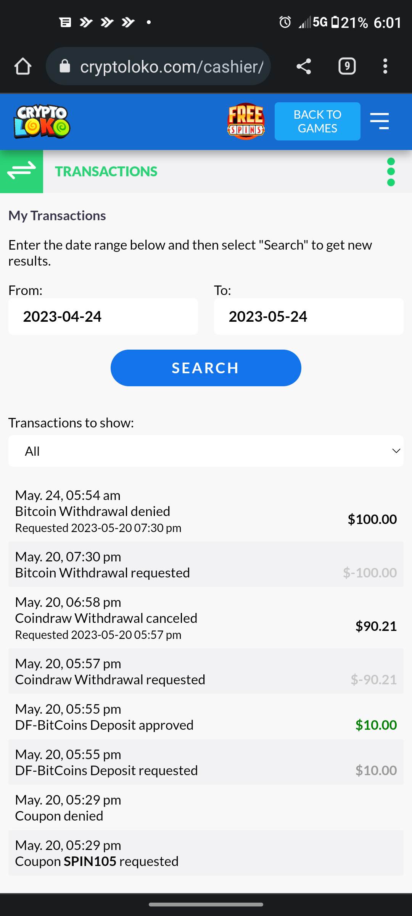Tap the share icon in browser toolbar
412x916 pixels.
[304, 66]
